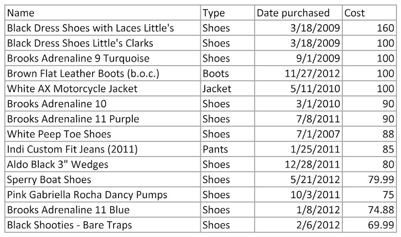Select the Black Dress Shoes with Laces cell
Image resolution: width=401 pixels, height=237 pixels.
pos(103,28)
